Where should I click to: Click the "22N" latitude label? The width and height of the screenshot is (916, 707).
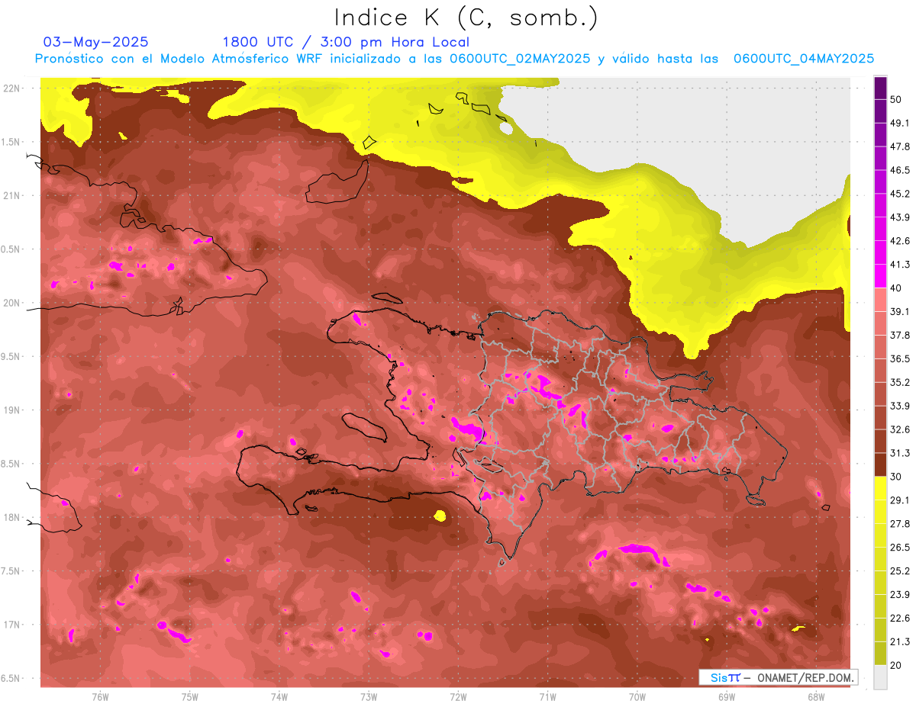point(11,88)
